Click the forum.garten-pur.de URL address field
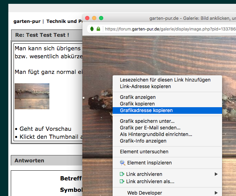 [x=167, y=29]
